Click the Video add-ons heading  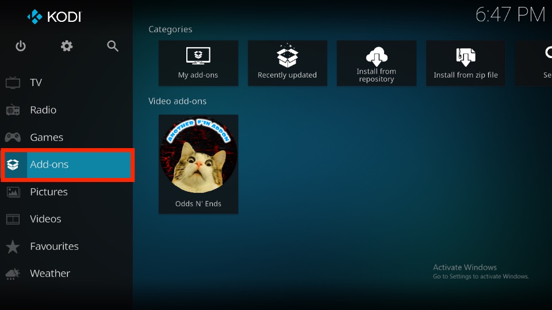(178, 101)
